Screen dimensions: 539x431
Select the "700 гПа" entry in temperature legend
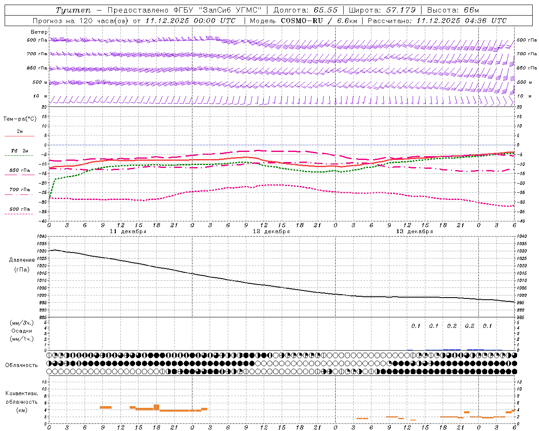tap(20, 190)
